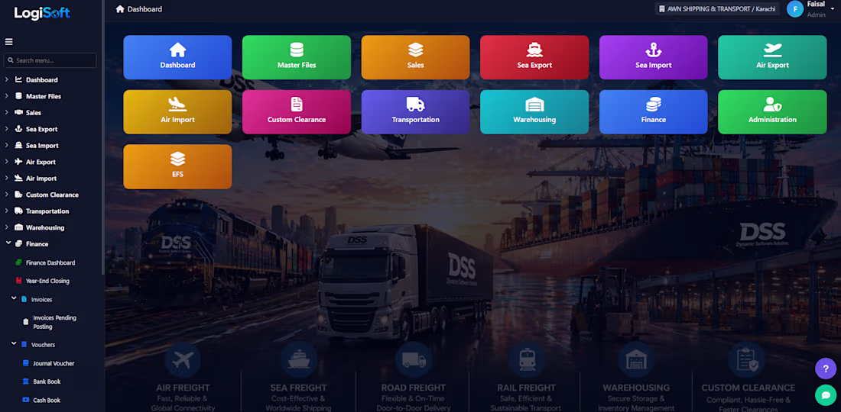Click the Bank Book bank icon

[x=25, y=381]
